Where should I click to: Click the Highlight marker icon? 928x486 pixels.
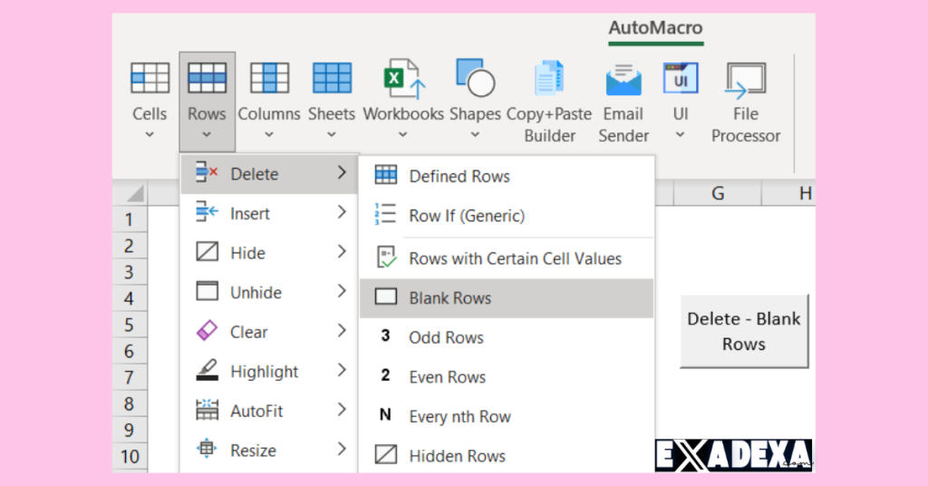(x=207, y=370)
